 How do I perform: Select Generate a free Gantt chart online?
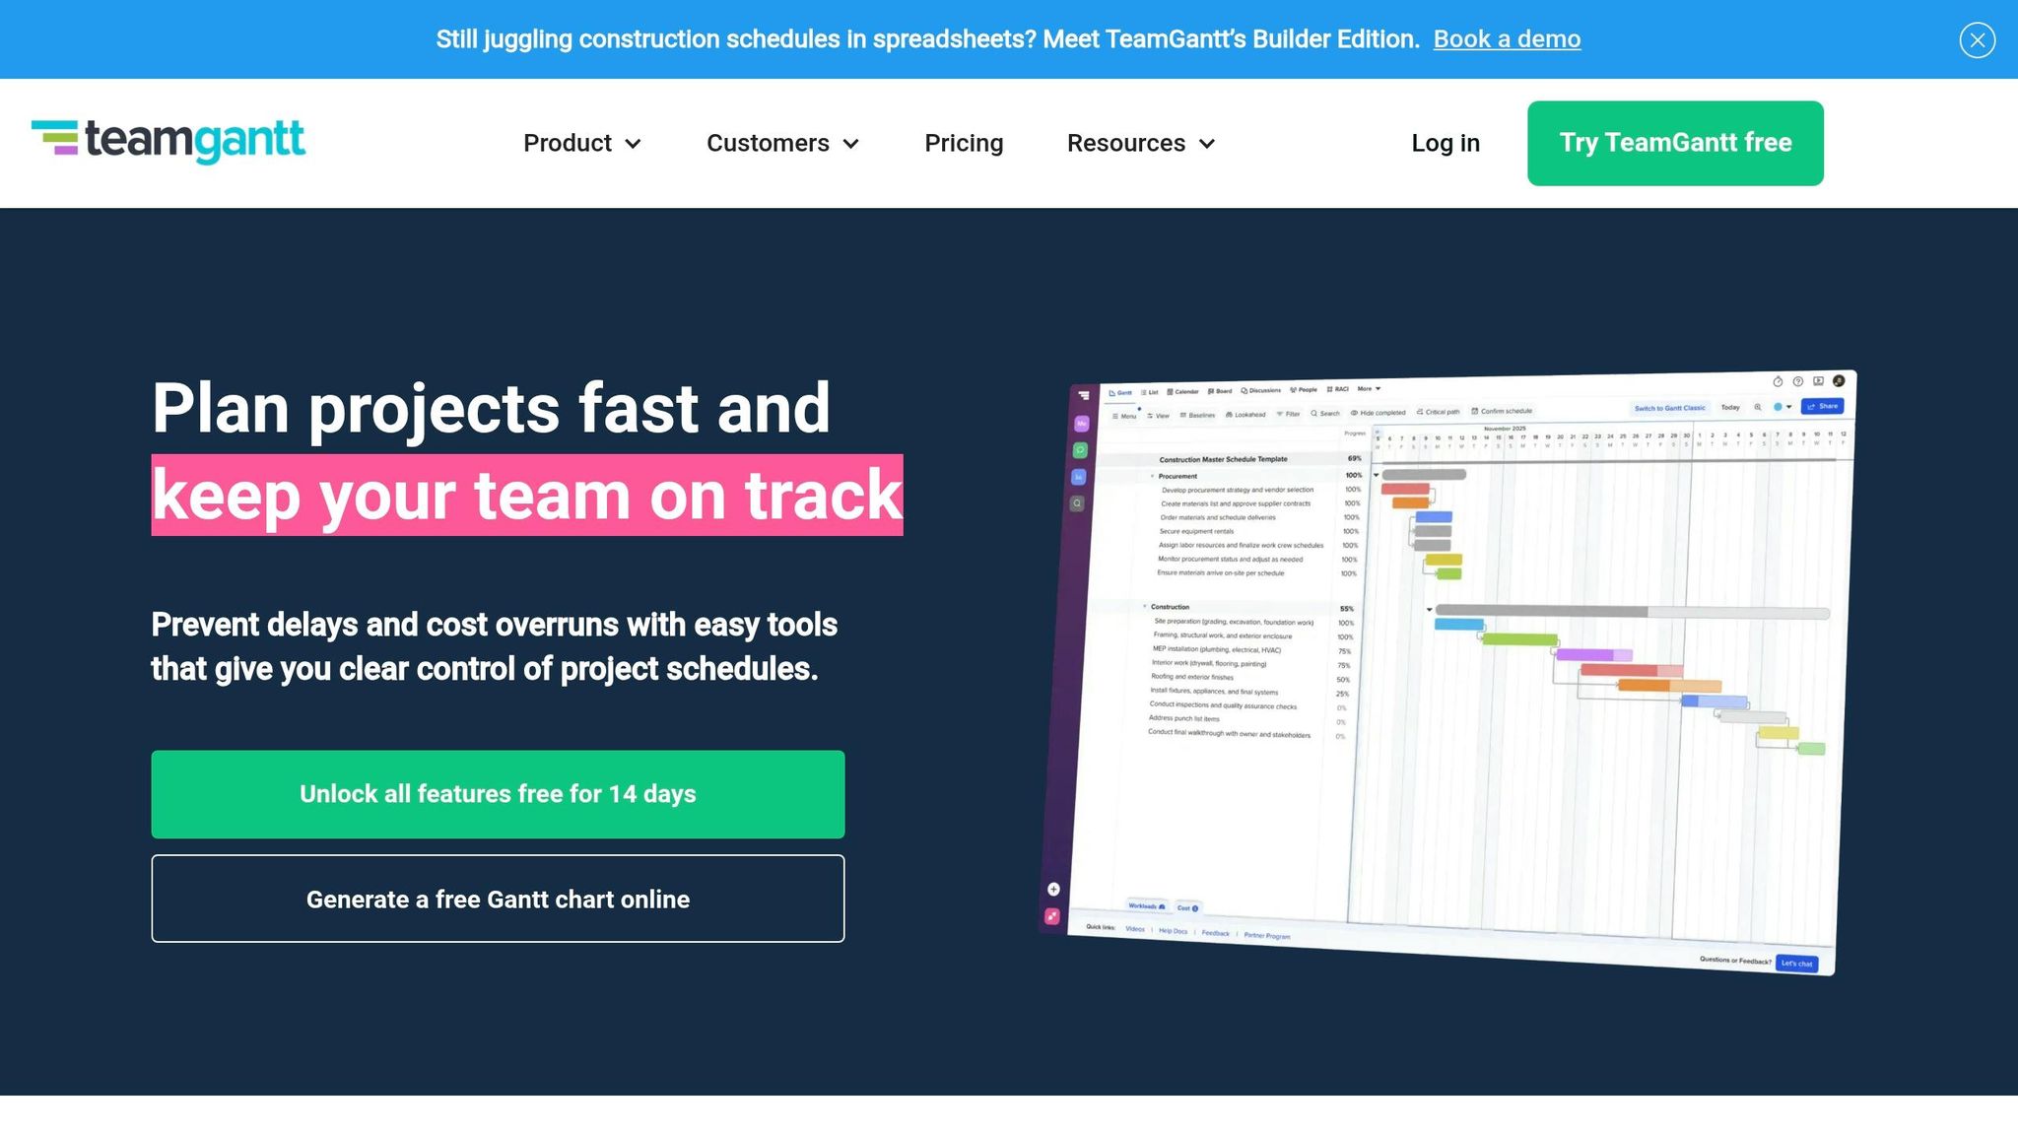(498, 899)
